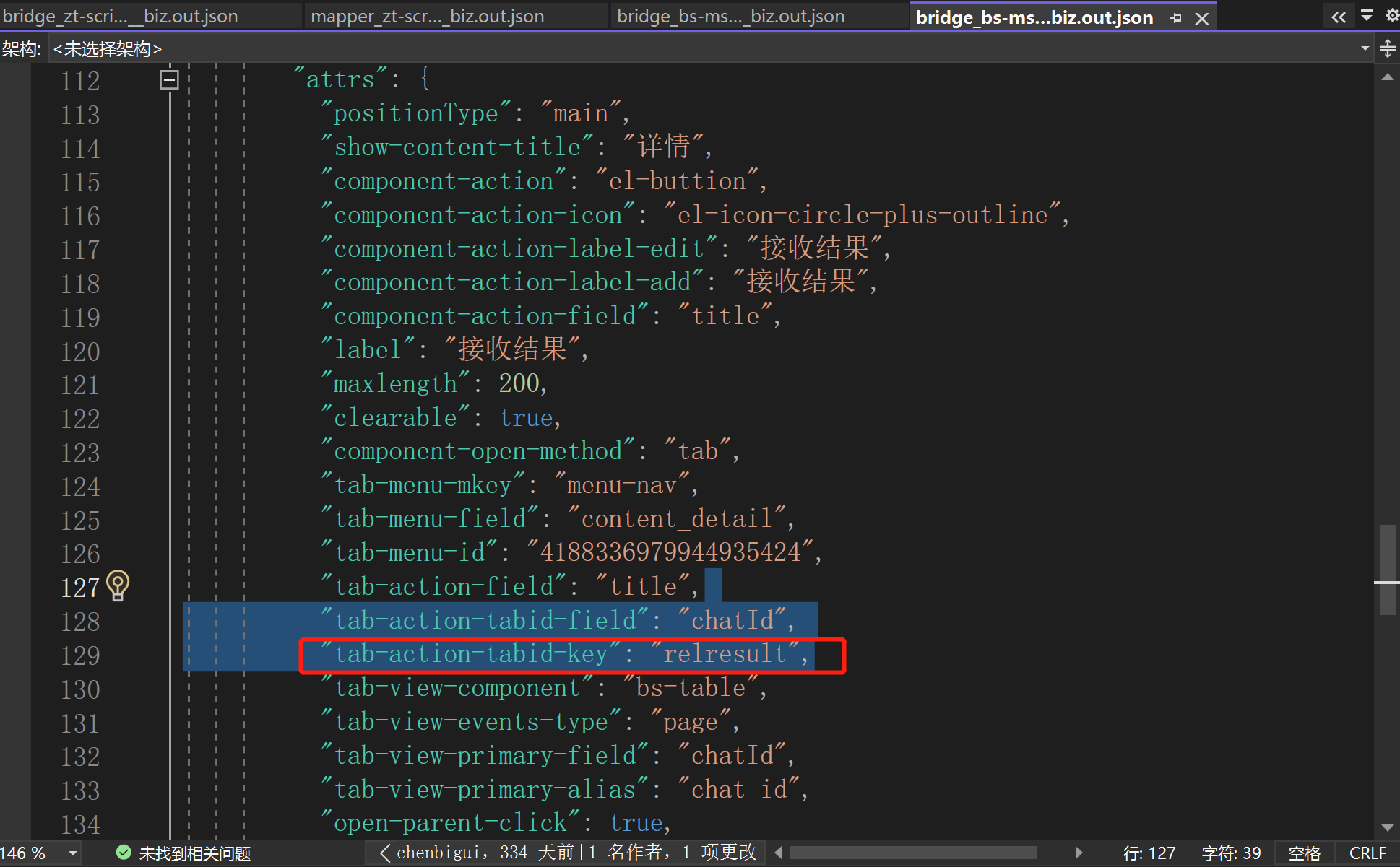
Task: Select the active bridge_bs-ms...biz.out.json tab
Action: coord(1034,17)
